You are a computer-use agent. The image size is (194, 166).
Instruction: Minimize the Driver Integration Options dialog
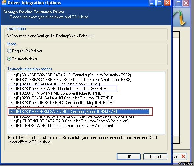pyautogui.click(x=152, y=3)
